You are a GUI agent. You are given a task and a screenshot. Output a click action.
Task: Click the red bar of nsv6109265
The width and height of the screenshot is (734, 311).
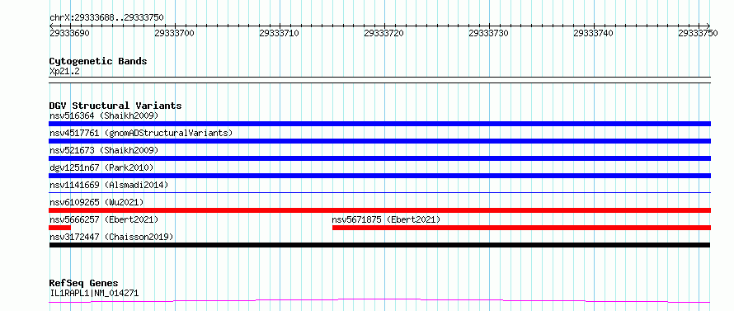pyautogui.click(x=379, y=210)
